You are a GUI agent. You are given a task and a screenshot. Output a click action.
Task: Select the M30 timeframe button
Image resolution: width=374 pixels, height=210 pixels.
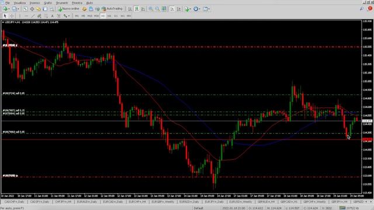(x=96, y=16)
